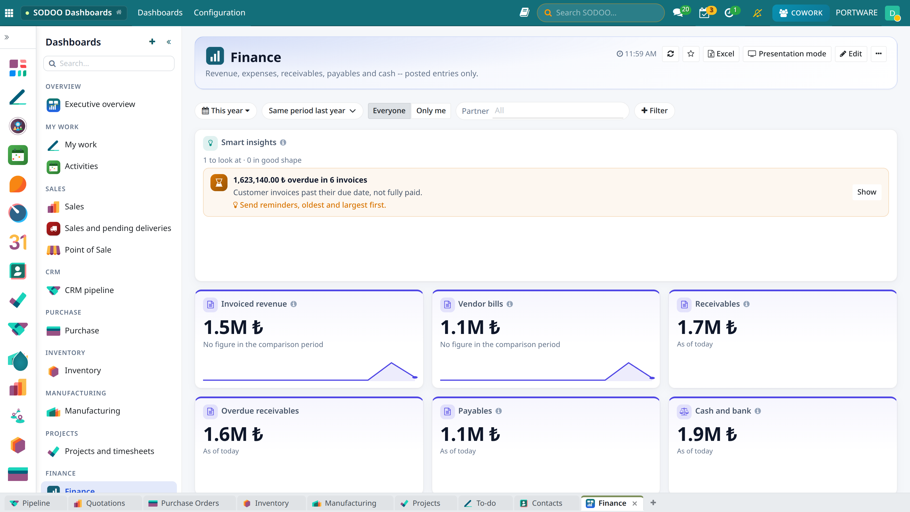
Task: Open Dashboards app icon in left rail
Action: click(18, 68)
